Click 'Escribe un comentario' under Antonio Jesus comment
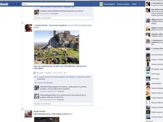The width and height of the screenshot is (163, 122). coord(64,18)
